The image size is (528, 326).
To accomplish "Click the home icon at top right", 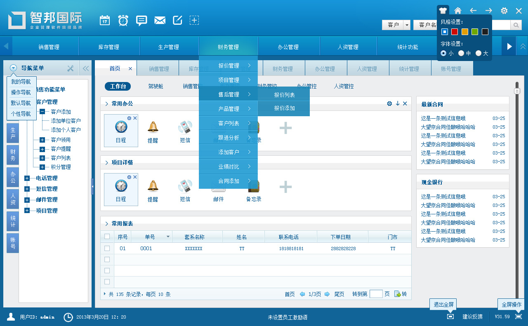I will point(457,11).
